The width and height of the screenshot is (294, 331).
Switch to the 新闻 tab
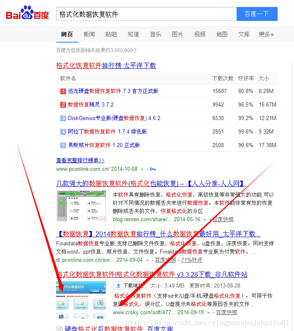click(89, 34)
